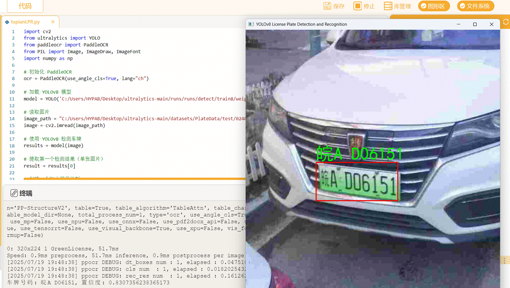Click the 终端 terminal link icon

point(14,193)
